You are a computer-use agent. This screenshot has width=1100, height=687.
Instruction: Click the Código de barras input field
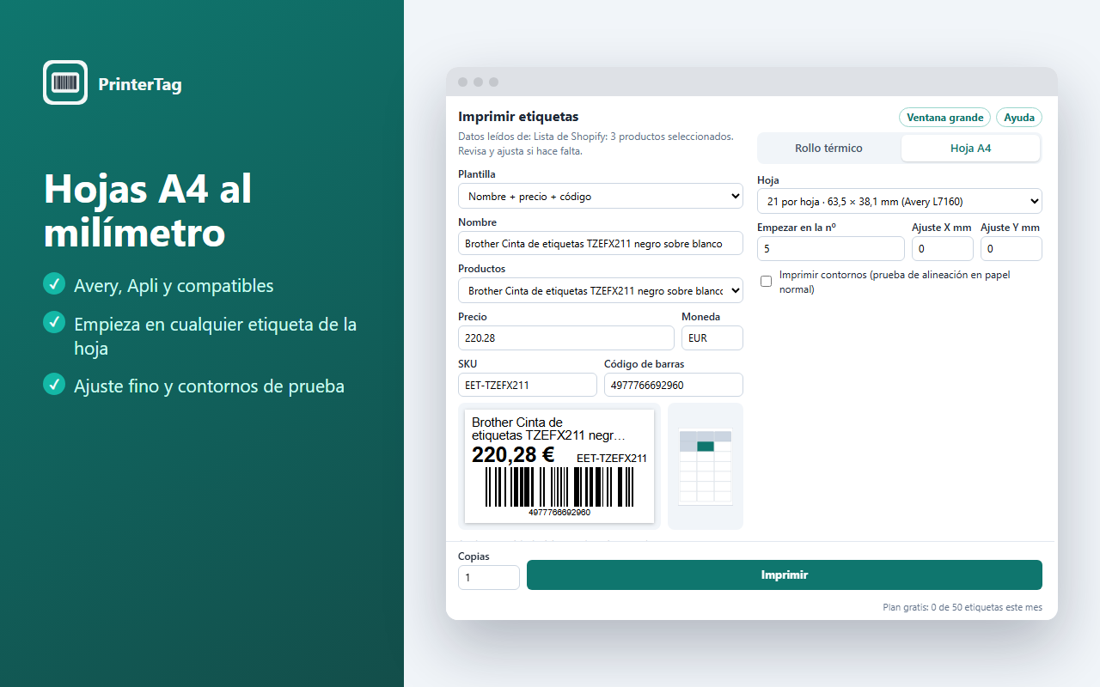pos(674,385)
